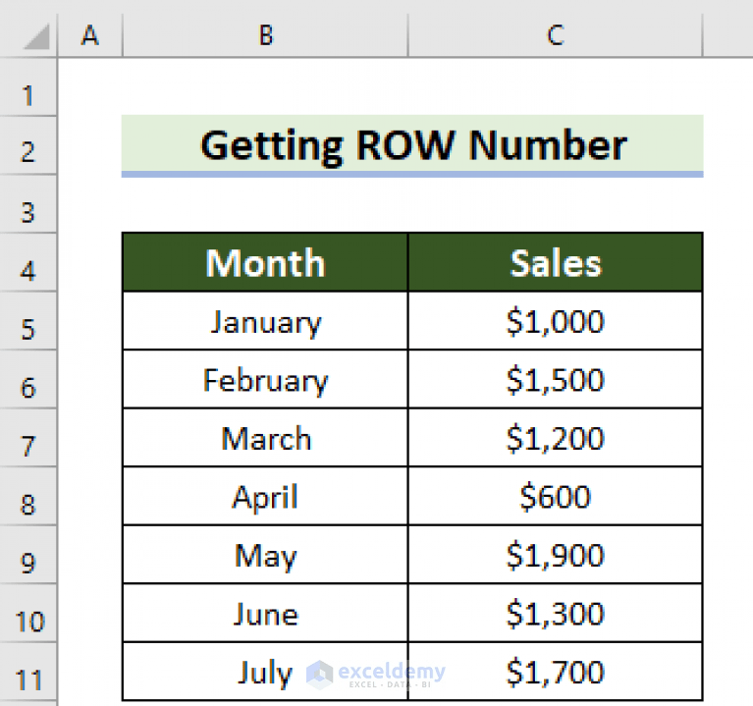Viewport: 753px width, 706px height.
Task: Select row 10 header
Action: point(28,614)
